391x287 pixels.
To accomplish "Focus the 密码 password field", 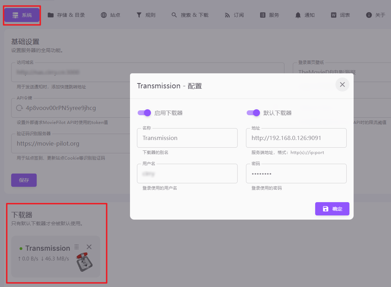I will (x=296, y=174).
